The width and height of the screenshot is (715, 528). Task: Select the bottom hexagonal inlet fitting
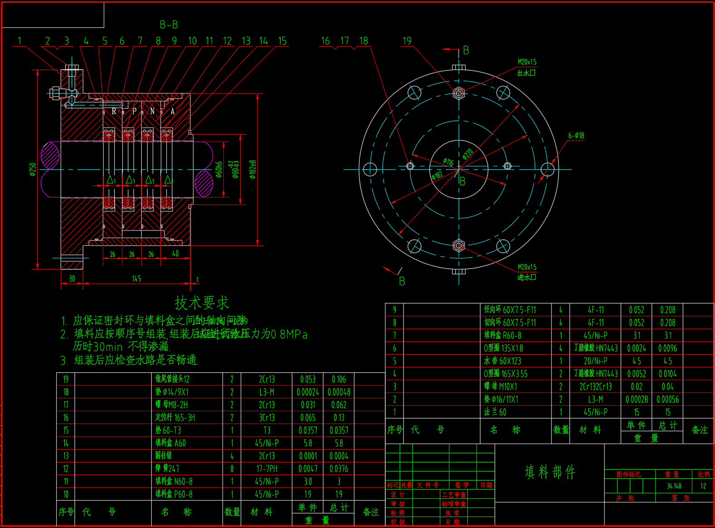click(459, 245)
